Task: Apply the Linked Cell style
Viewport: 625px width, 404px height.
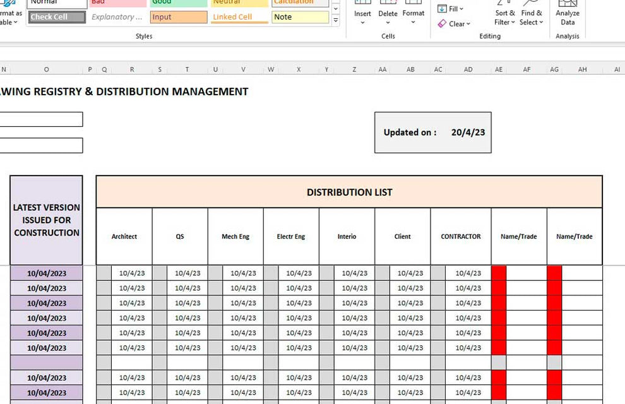Action: click(x=238, y=17)
